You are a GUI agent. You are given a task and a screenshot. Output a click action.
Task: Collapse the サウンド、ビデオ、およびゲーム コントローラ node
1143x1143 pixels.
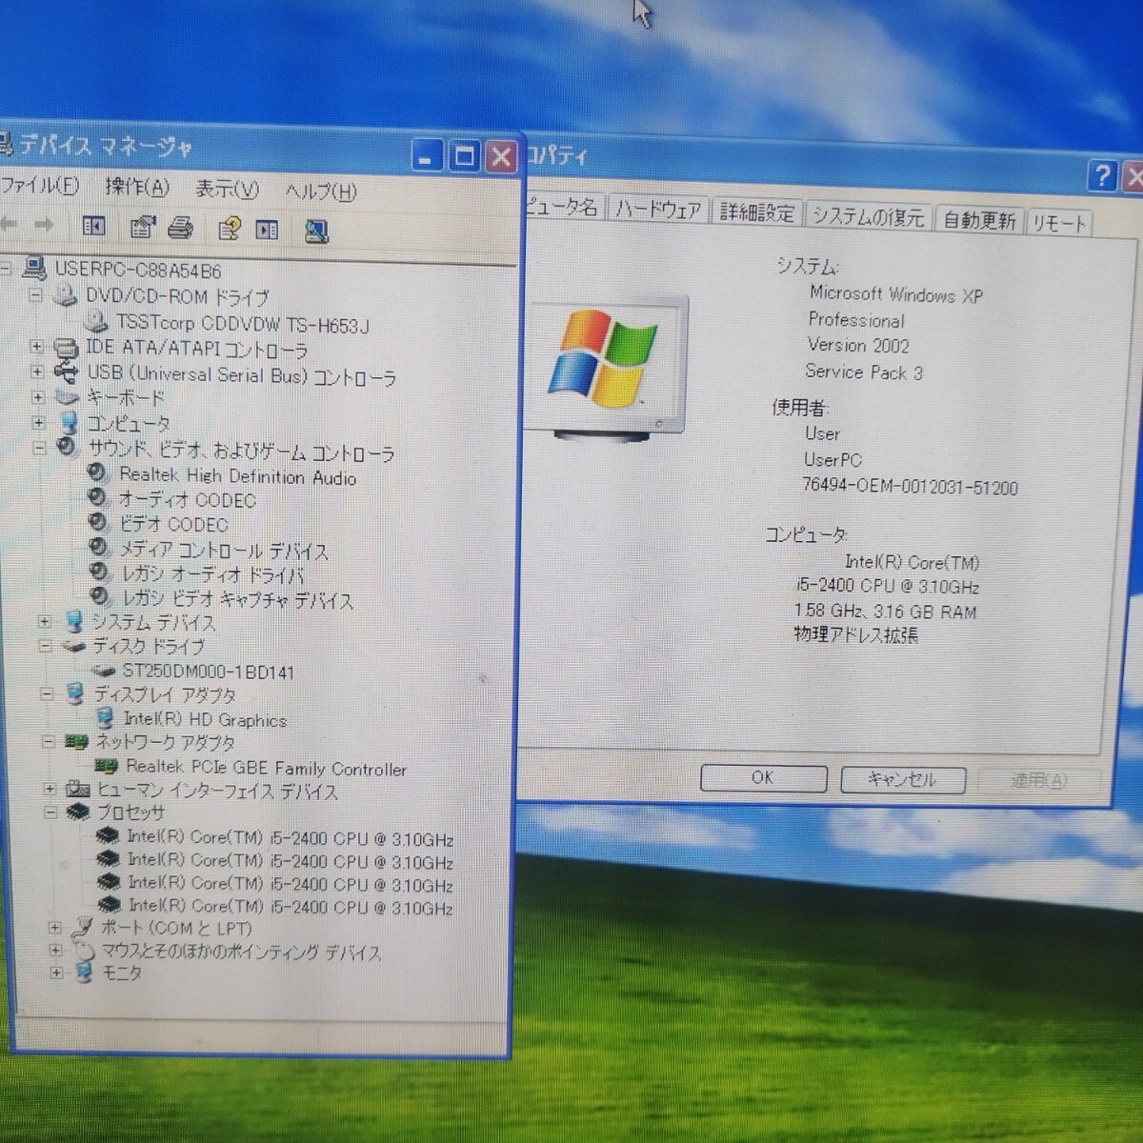click(x=40, y=448)
